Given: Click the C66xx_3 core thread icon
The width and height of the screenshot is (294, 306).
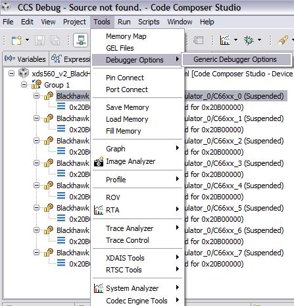Looking at the screenshot, I should point(49,163).
